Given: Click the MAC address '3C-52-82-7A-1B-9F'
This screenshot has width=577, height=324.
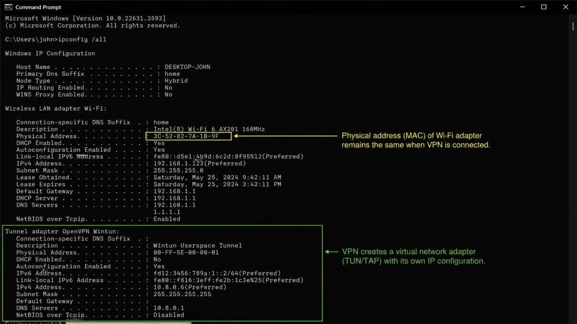Looking at the screenshot, I should click(x=186, y=136).
